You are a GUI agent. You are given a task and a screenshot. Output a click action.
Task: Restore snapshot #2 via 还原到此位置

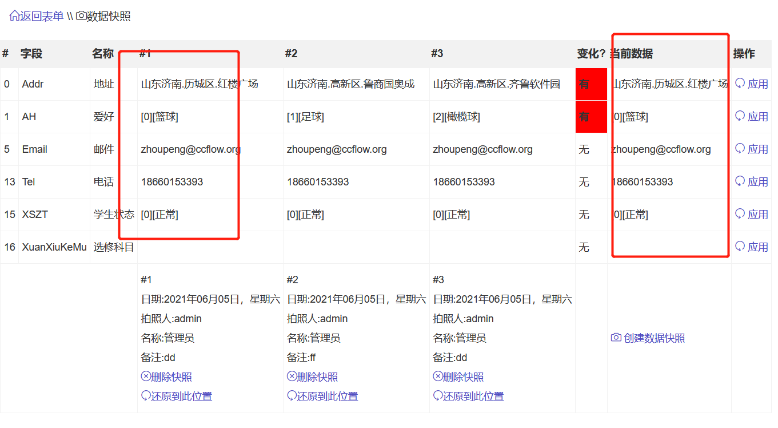point(328,397)
